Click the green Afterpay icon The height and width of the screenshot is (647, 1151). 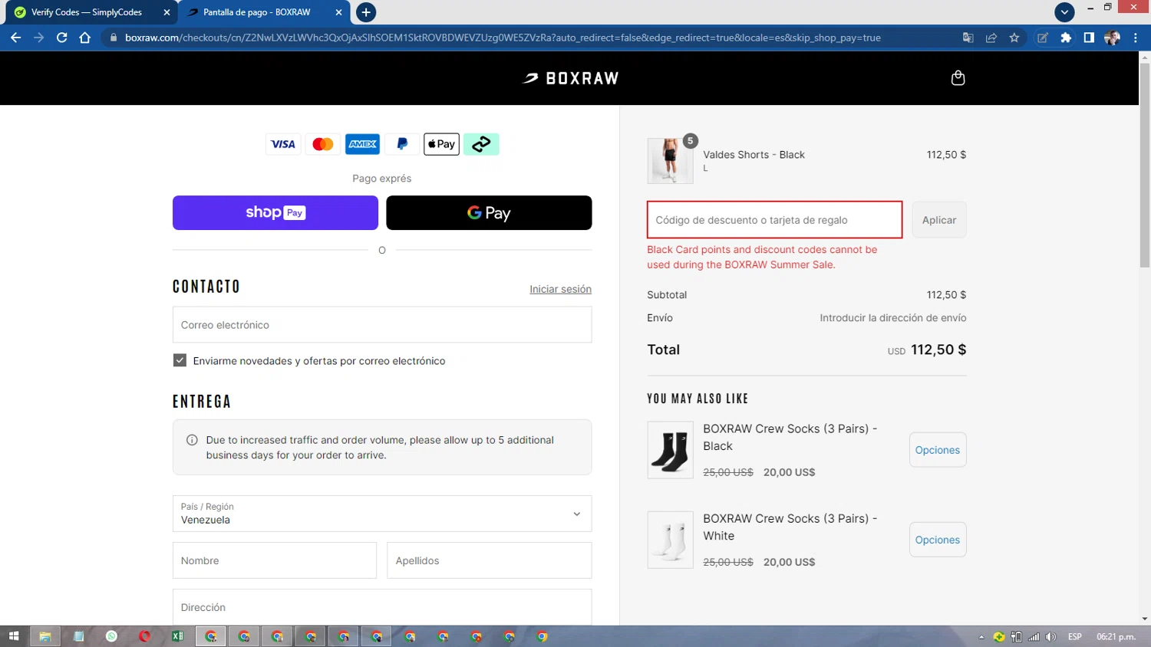point(481,144)
